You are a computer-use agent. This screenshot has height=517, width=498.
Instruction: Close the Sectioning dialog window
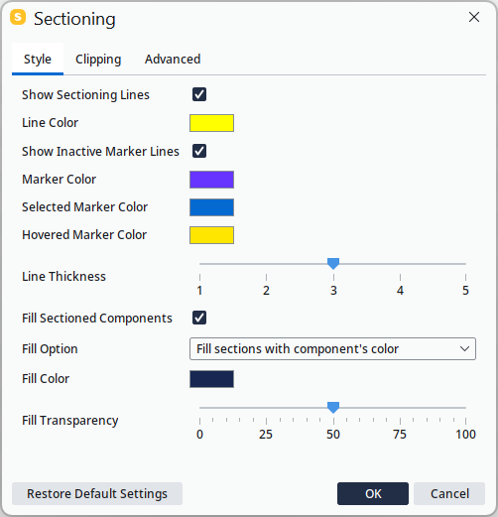[x=474, y=17]
